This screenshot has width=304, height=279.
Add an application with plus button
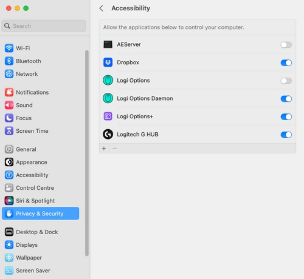[104, 149]
